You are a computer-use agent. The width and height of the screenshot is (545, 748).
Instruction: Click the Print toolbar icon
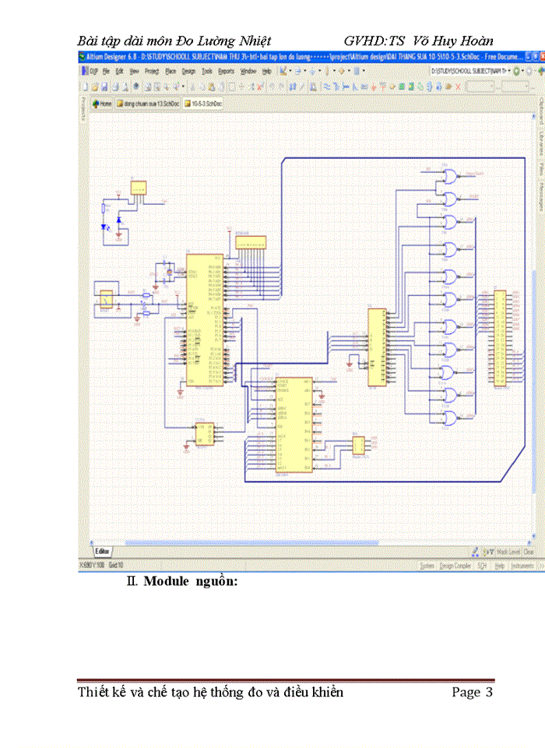point(115,87)
